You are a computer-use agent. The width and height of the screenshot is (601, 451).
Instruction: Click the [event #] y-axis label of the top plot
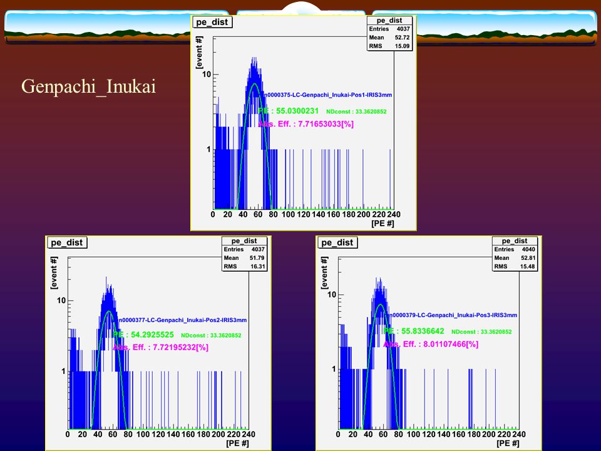pos(199,53)
